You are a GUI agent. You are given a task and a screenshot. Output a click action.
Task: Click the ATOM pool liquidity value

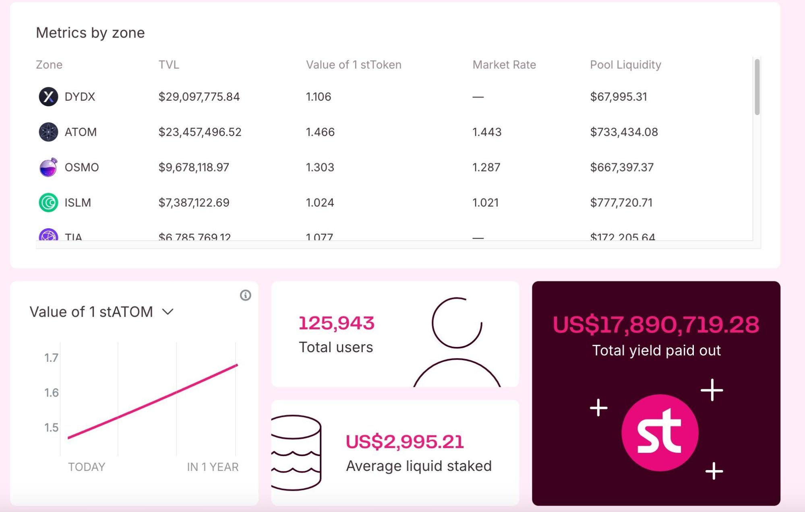click(x=624, y=132)
